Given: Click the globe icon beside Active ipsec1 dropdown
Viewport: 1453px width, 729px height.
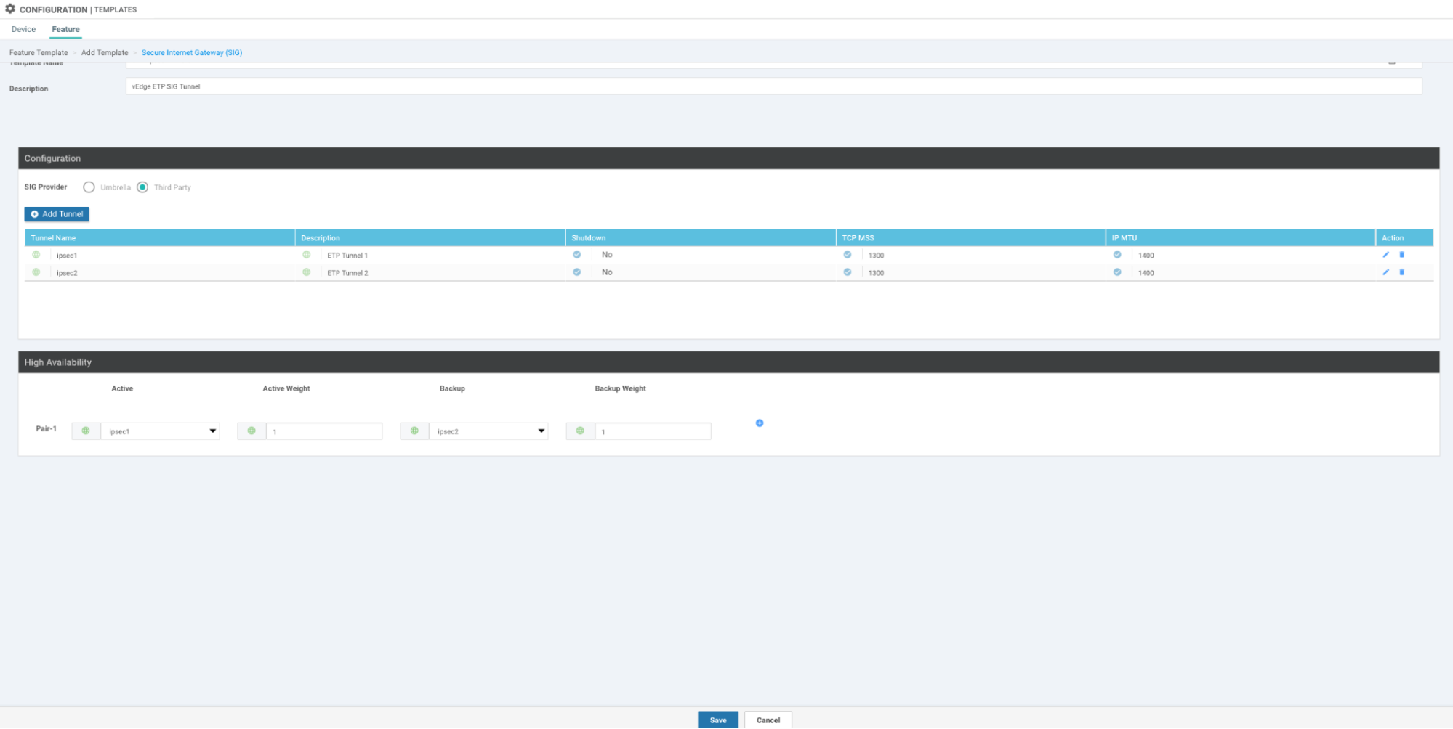Looking at the screenshot, I should (x=86, y=431).
